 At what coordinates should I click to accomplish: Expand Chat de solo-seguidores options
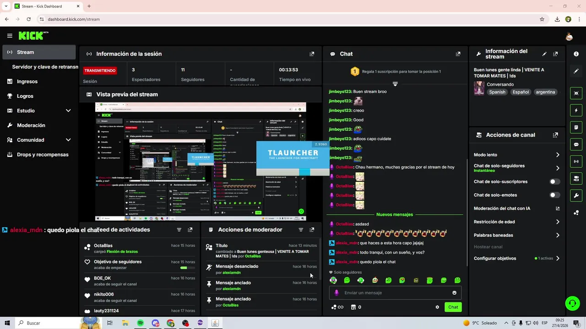click(x=558, y=168)
